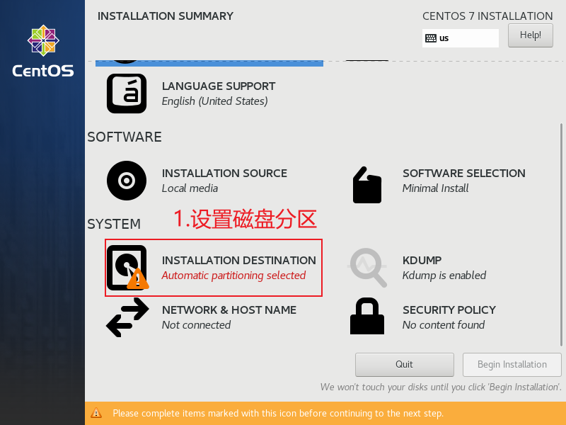Image resolution: width=566 pixels, height=425 pixels.
Task: Open the LANGUAGE SUPPORT title
Action: 219,86
